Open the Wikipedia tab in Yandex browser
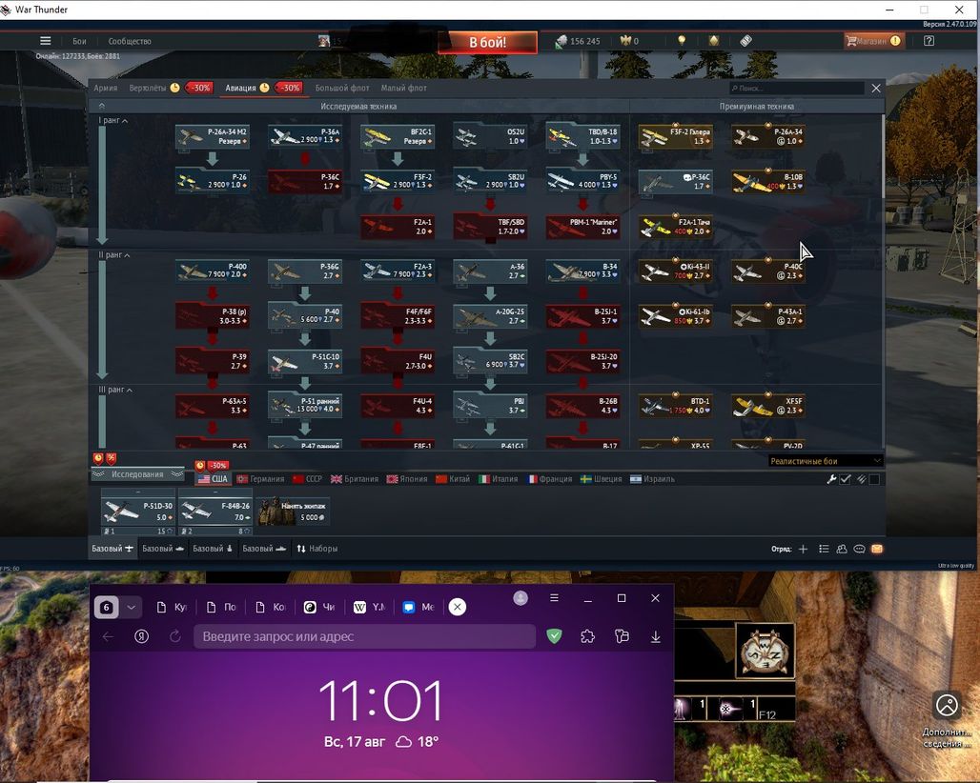The height and width of the screenshot is (783, 980). [x=369, y=607]
